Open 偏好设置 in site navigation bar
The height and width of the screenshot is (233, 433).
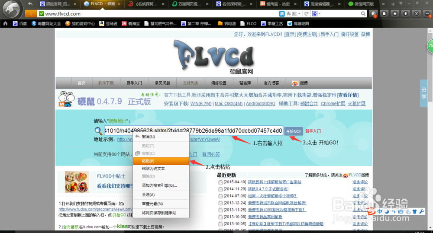219,83
